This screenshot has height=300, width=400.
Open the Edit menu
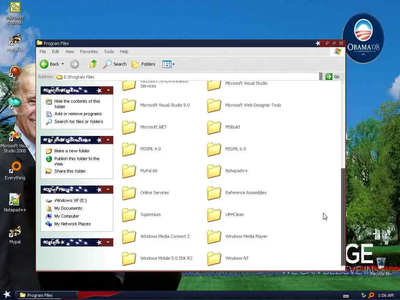(55, 52)
